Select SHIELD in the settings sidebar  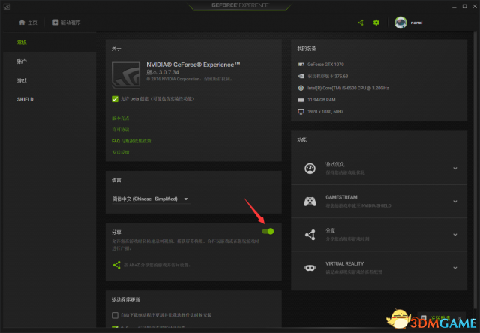[50, 99]
